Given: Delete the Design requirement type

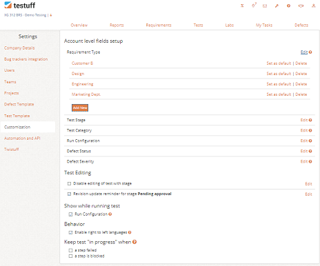Looking at the screenshot, I should click(301, 74).
